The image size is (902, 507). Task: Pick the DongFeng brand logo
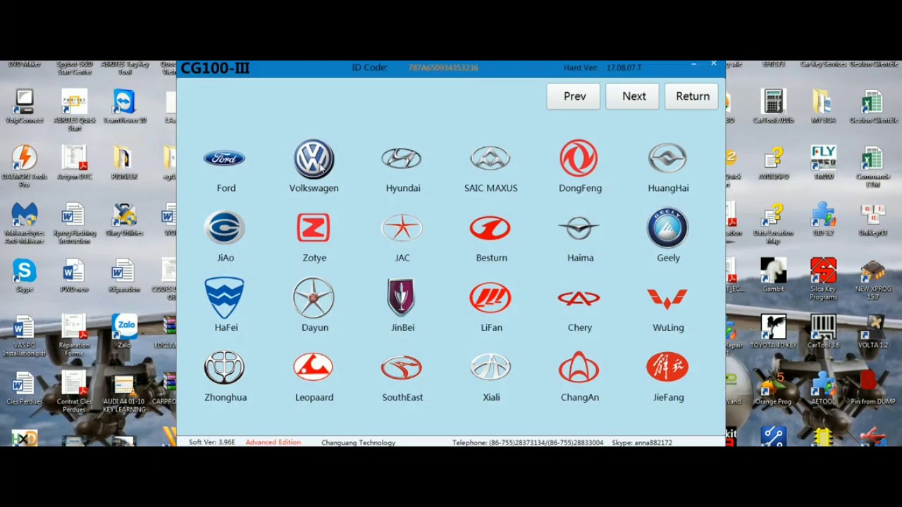(579, 158)
